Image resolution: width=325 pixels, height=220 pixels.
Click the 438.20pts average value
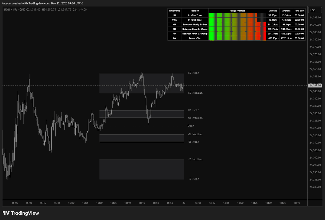coord(286,34)
